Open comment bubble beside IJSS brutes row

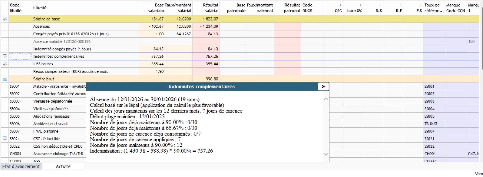[x=5, y=64]
